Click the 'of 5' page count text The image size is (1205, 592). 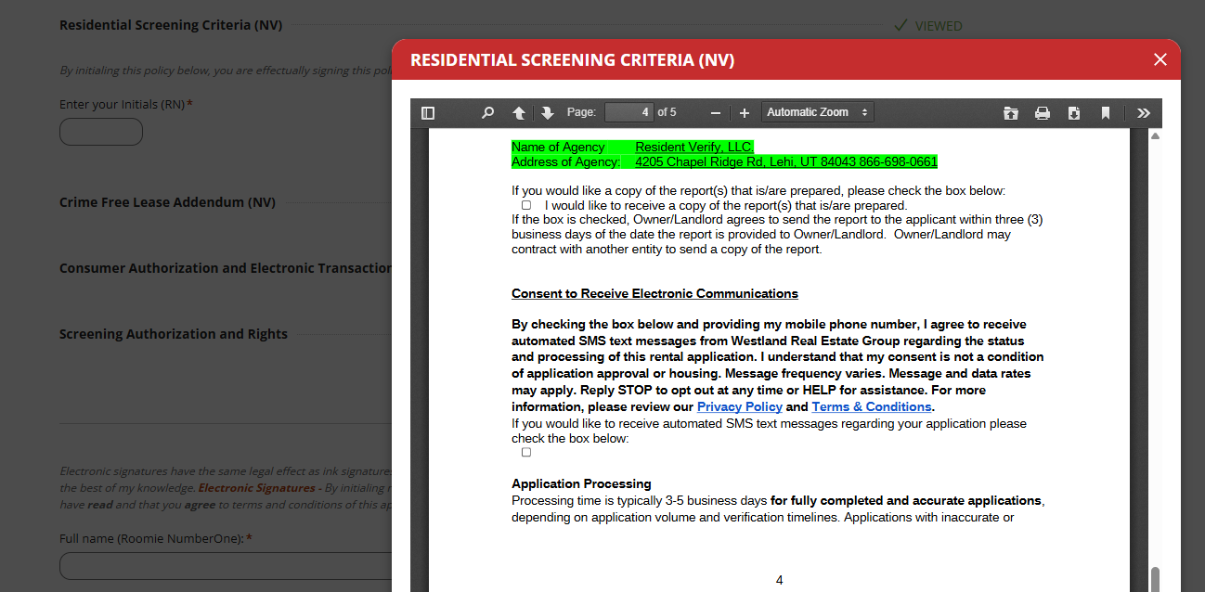(x=667, y=112)
